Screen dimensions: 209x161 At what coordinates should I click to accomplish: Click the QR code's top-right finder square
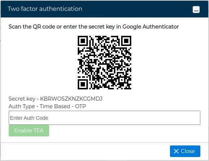click(126, 41)
